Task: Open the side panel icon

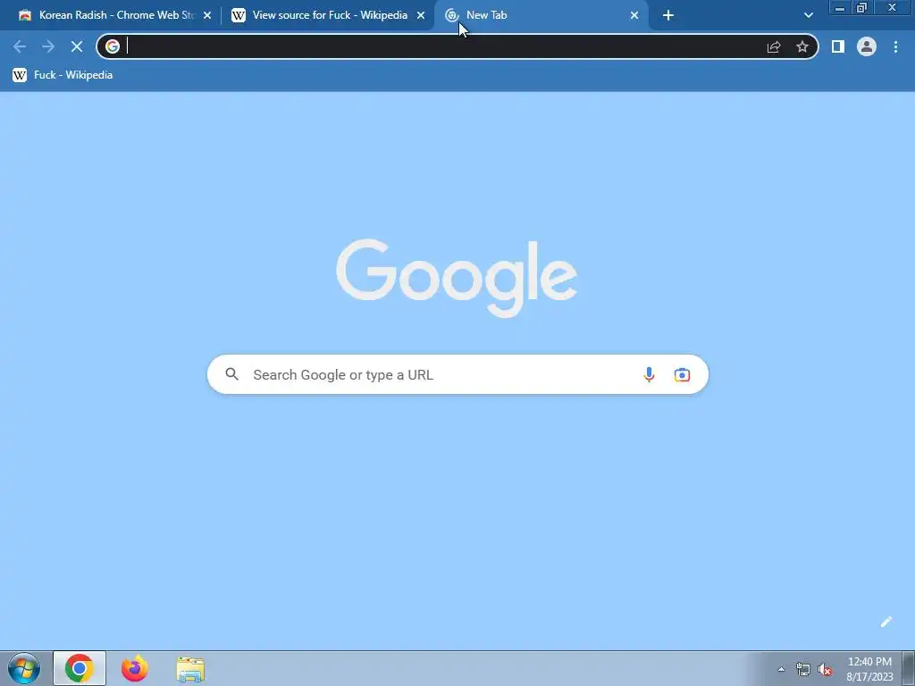Action: tap(838, 46)
